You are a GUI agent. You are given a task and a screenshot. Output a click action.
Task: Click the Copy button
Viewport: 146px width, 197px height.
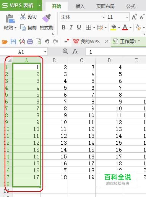(x=28, y=27)
